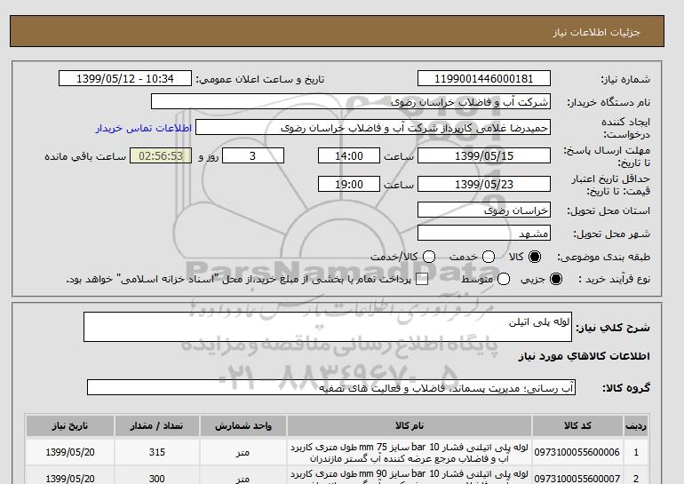Click row 2 product name with 90 mm
Screen dimensions: 684x484
tap(410, 476)
